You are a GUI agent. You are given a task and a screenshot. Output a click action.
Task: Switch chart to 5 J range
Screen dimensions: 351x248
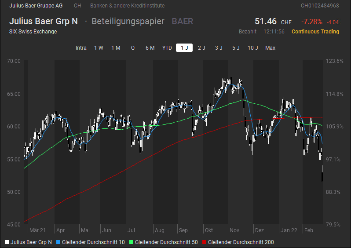(236, 48)
